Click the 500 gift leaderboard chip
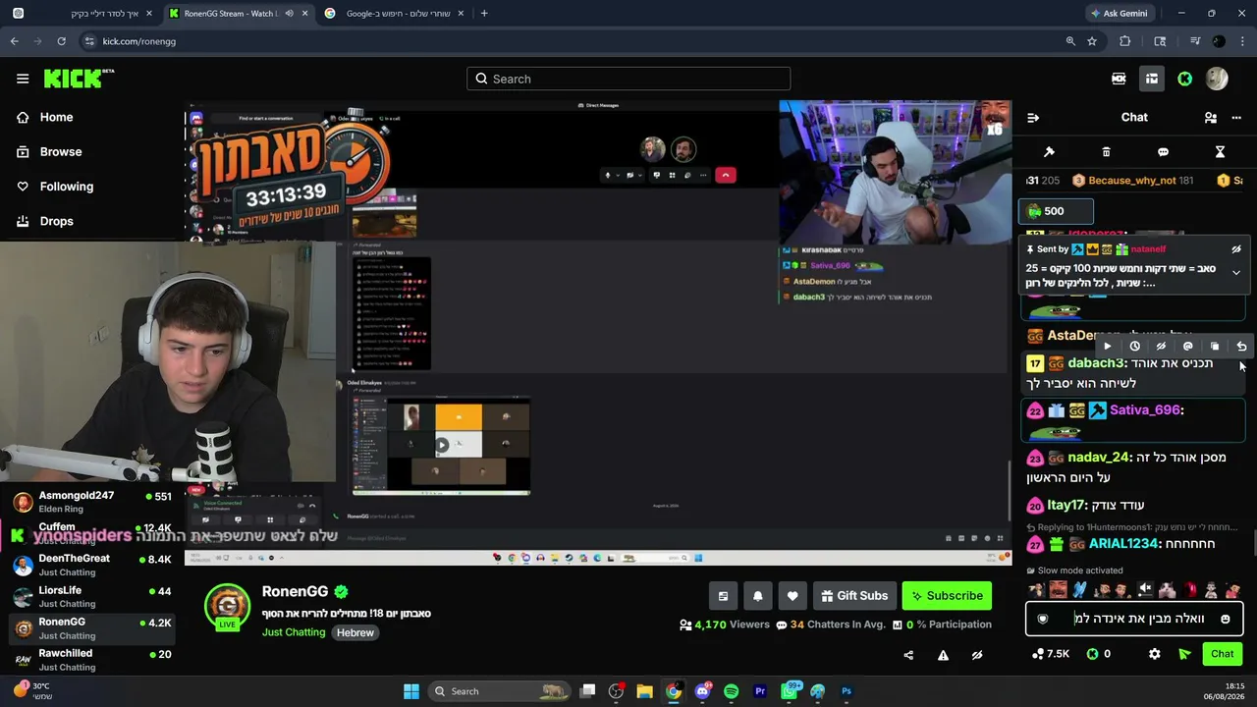The width and height of the screenshot is (1257, 707). click(1057, 211)
